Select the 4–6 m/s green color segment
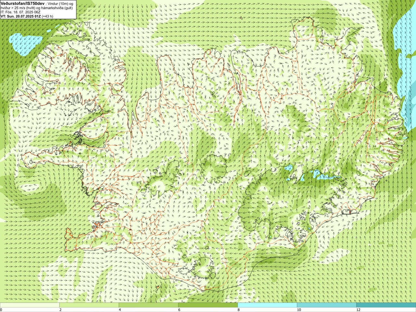Screen dimensions: 416x312 click(x=149, y=305)
